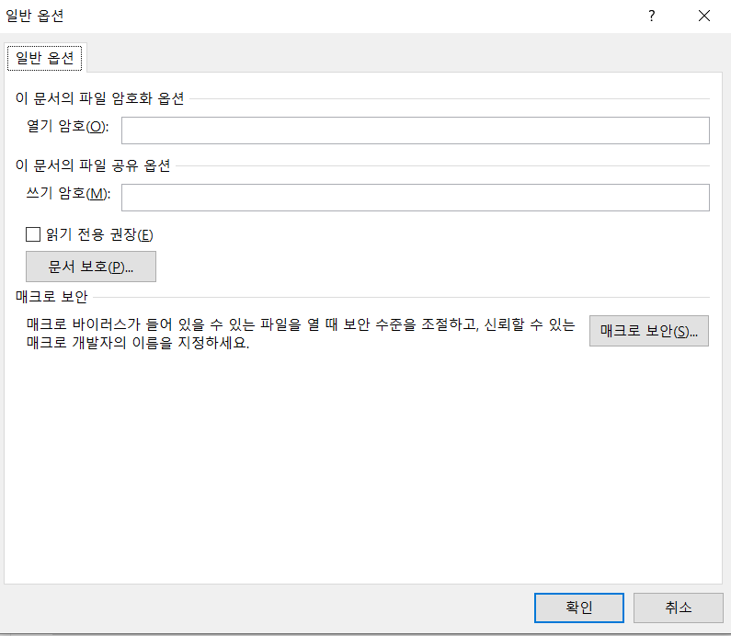
Task: Close the 일반 옵션 dialog window
Action: [x=704, y=17]
